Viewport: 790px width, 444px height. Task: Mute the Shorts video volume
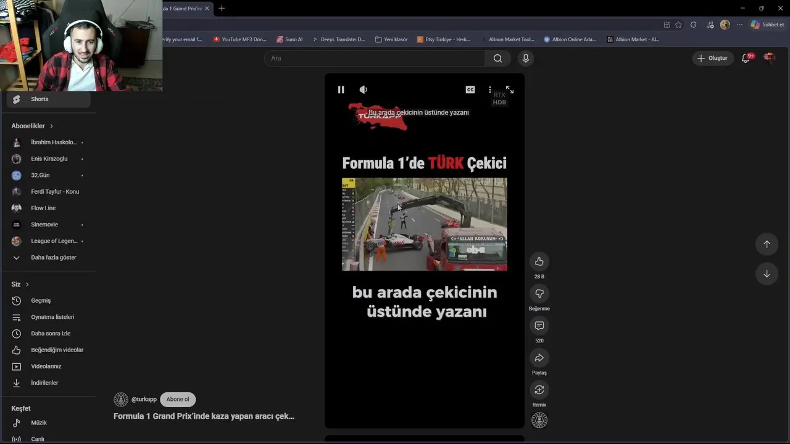tap(364, 89)
